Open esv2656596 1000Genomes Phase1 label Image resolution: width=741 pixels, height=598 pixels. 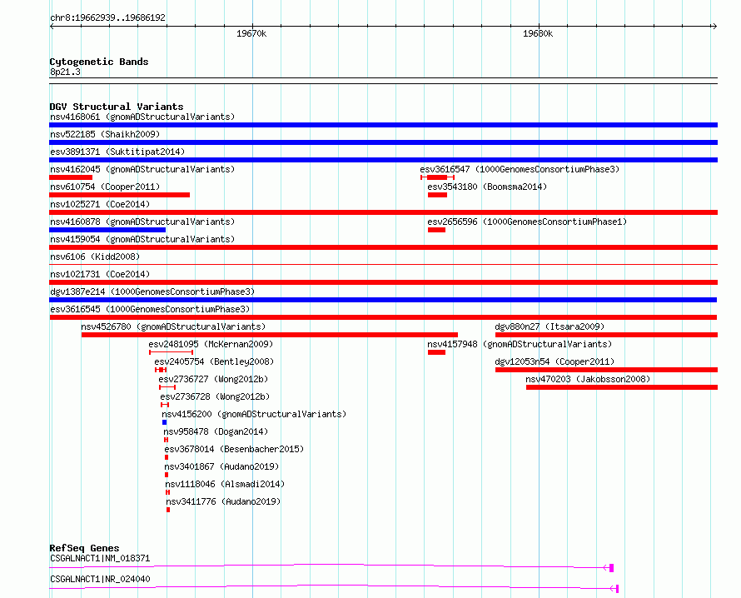point(527,222)
